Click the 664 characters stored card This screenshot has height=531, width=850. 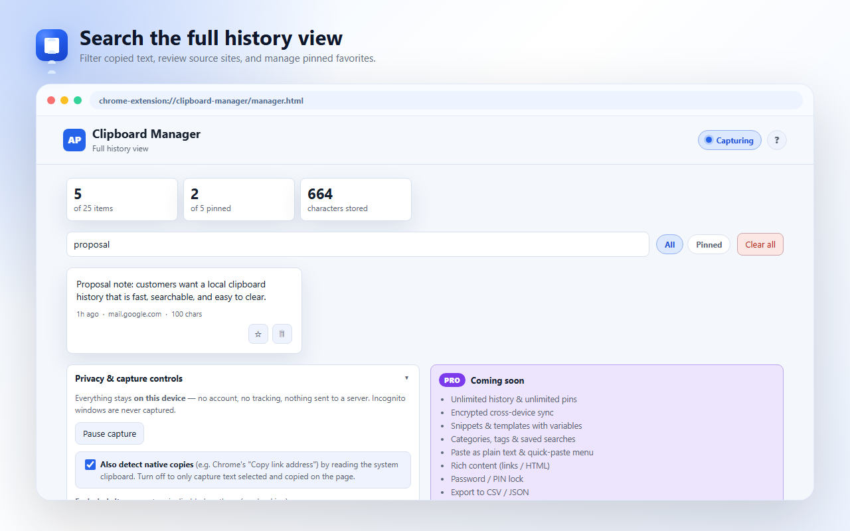click(x=356, y=199)
